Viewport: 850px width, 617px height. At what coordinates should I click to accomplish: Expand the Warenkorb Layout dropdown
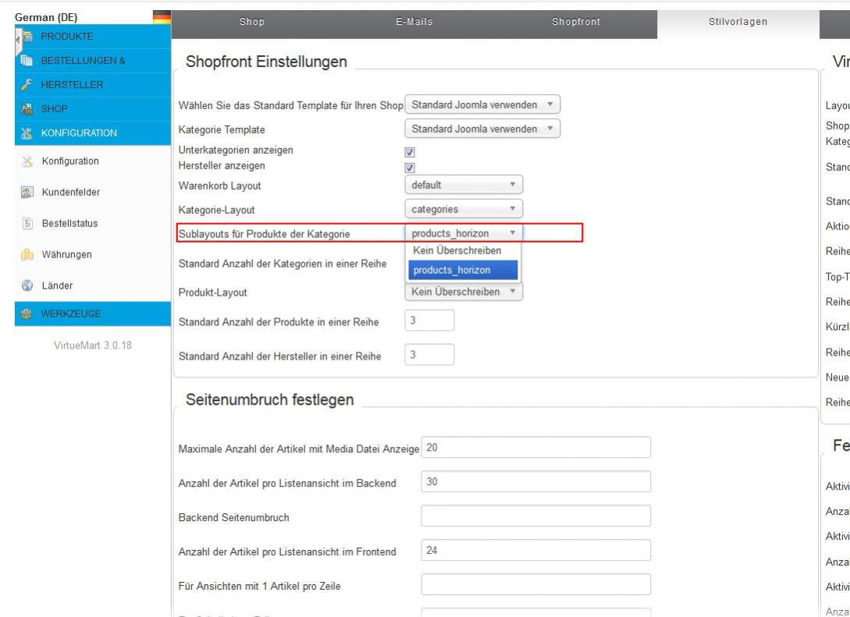click(464, 186)
